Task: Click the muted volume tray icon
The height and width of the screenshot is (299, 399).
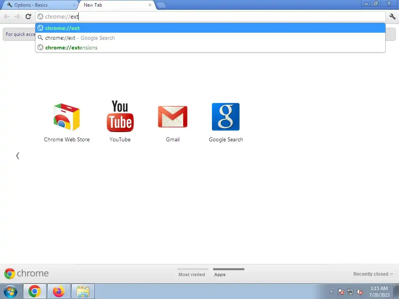Action: (360, 292)
